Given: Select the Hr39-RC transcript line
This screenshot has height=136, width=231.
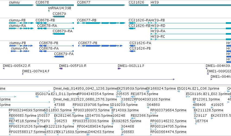Looking at the screenshot, I should [x=191, y=39].
